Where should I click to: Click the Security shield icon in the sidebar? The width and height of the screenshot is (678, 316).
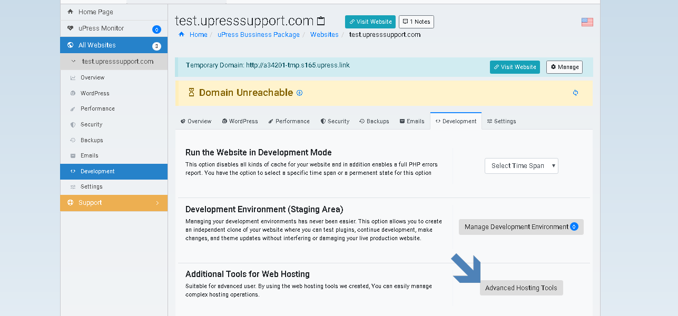pyautogui.click(x=73, y=125)
